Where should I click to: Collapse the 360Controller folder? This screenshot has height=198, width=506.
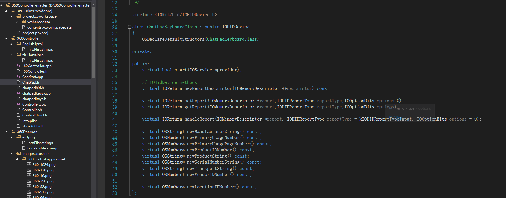point(6,38)
